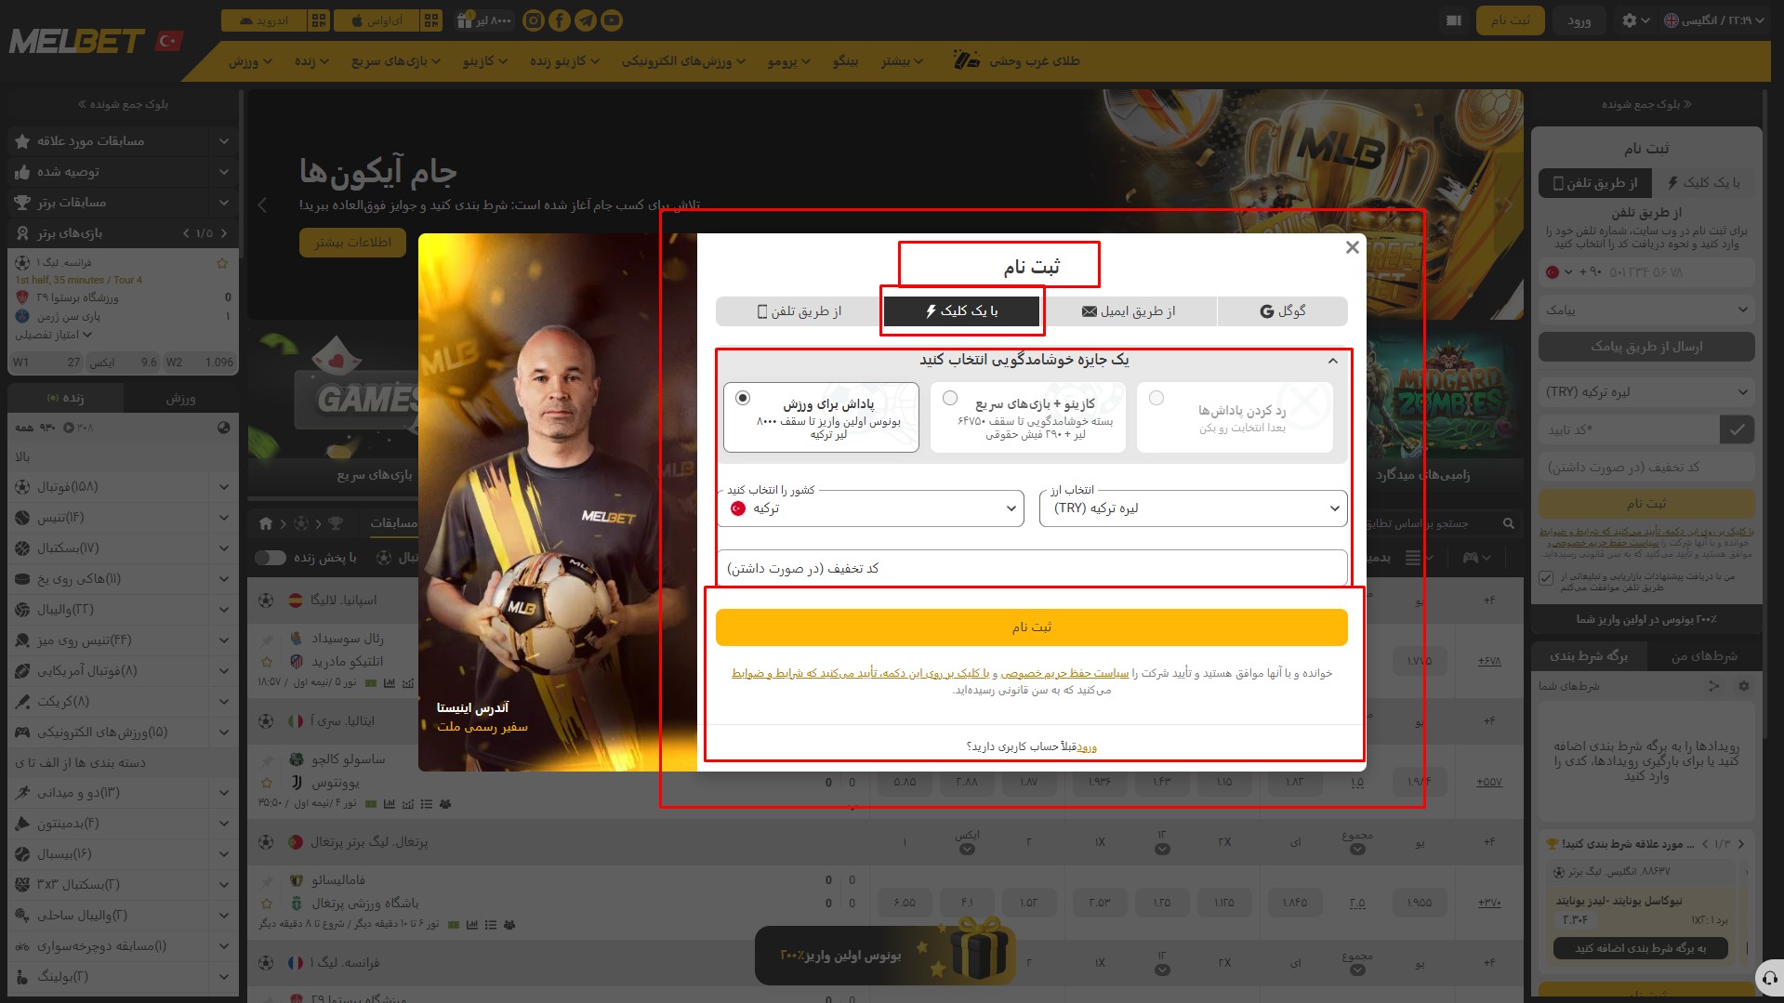Click the ارسال از طریق پیامک button

1646,347
